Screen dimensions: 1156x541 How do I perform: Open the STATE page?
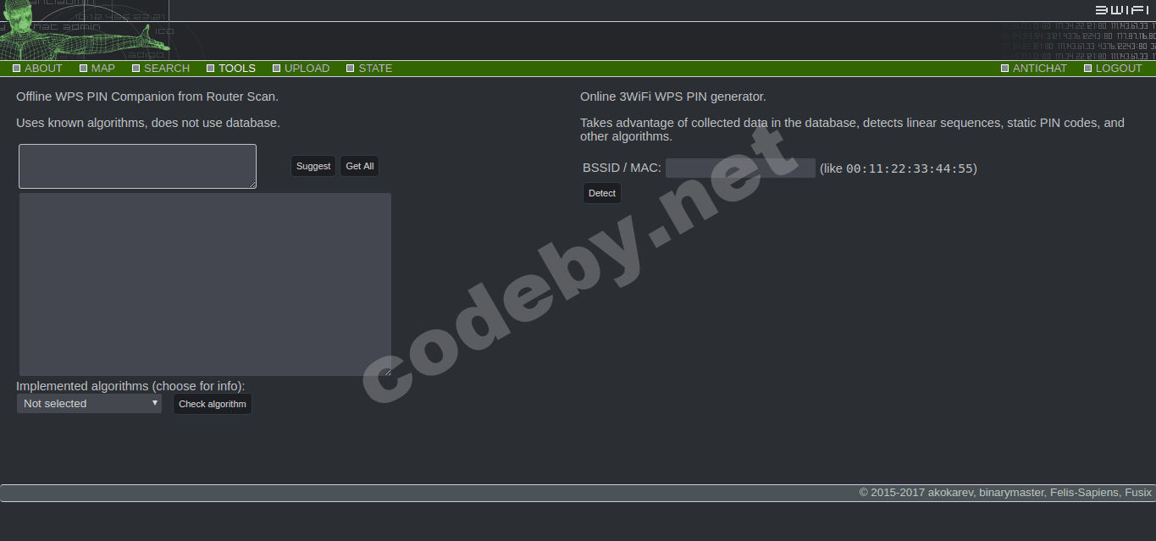click(x=375, y=69)
